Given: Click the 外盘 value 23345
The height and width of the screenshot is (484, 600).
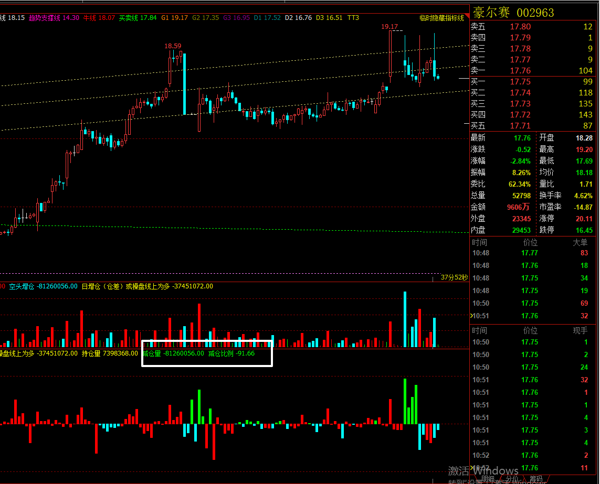Looking at the screenshot, I should pos(522,219).
